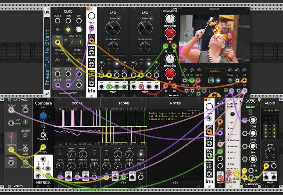Turn the FREQ knob on the second LFO
The image size is (283, 195).
point(145,28)
